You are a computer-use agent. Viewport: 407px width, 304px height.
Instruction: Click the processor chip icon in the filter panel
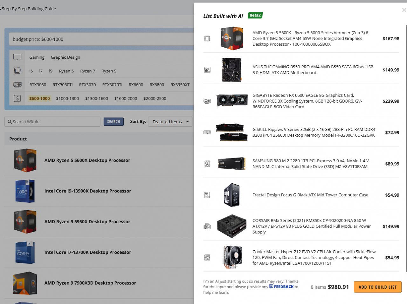[x=17, y=71]
